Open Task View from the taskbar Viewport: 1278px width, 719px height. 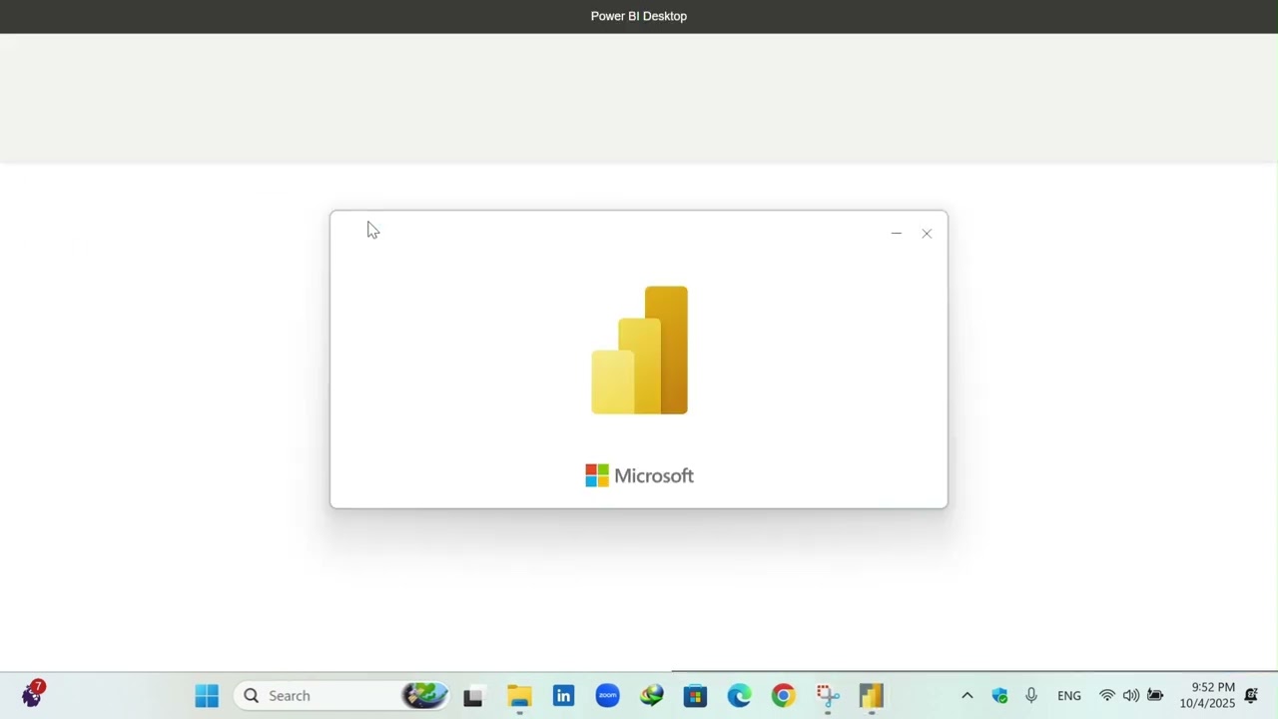[x=473, y=696]
